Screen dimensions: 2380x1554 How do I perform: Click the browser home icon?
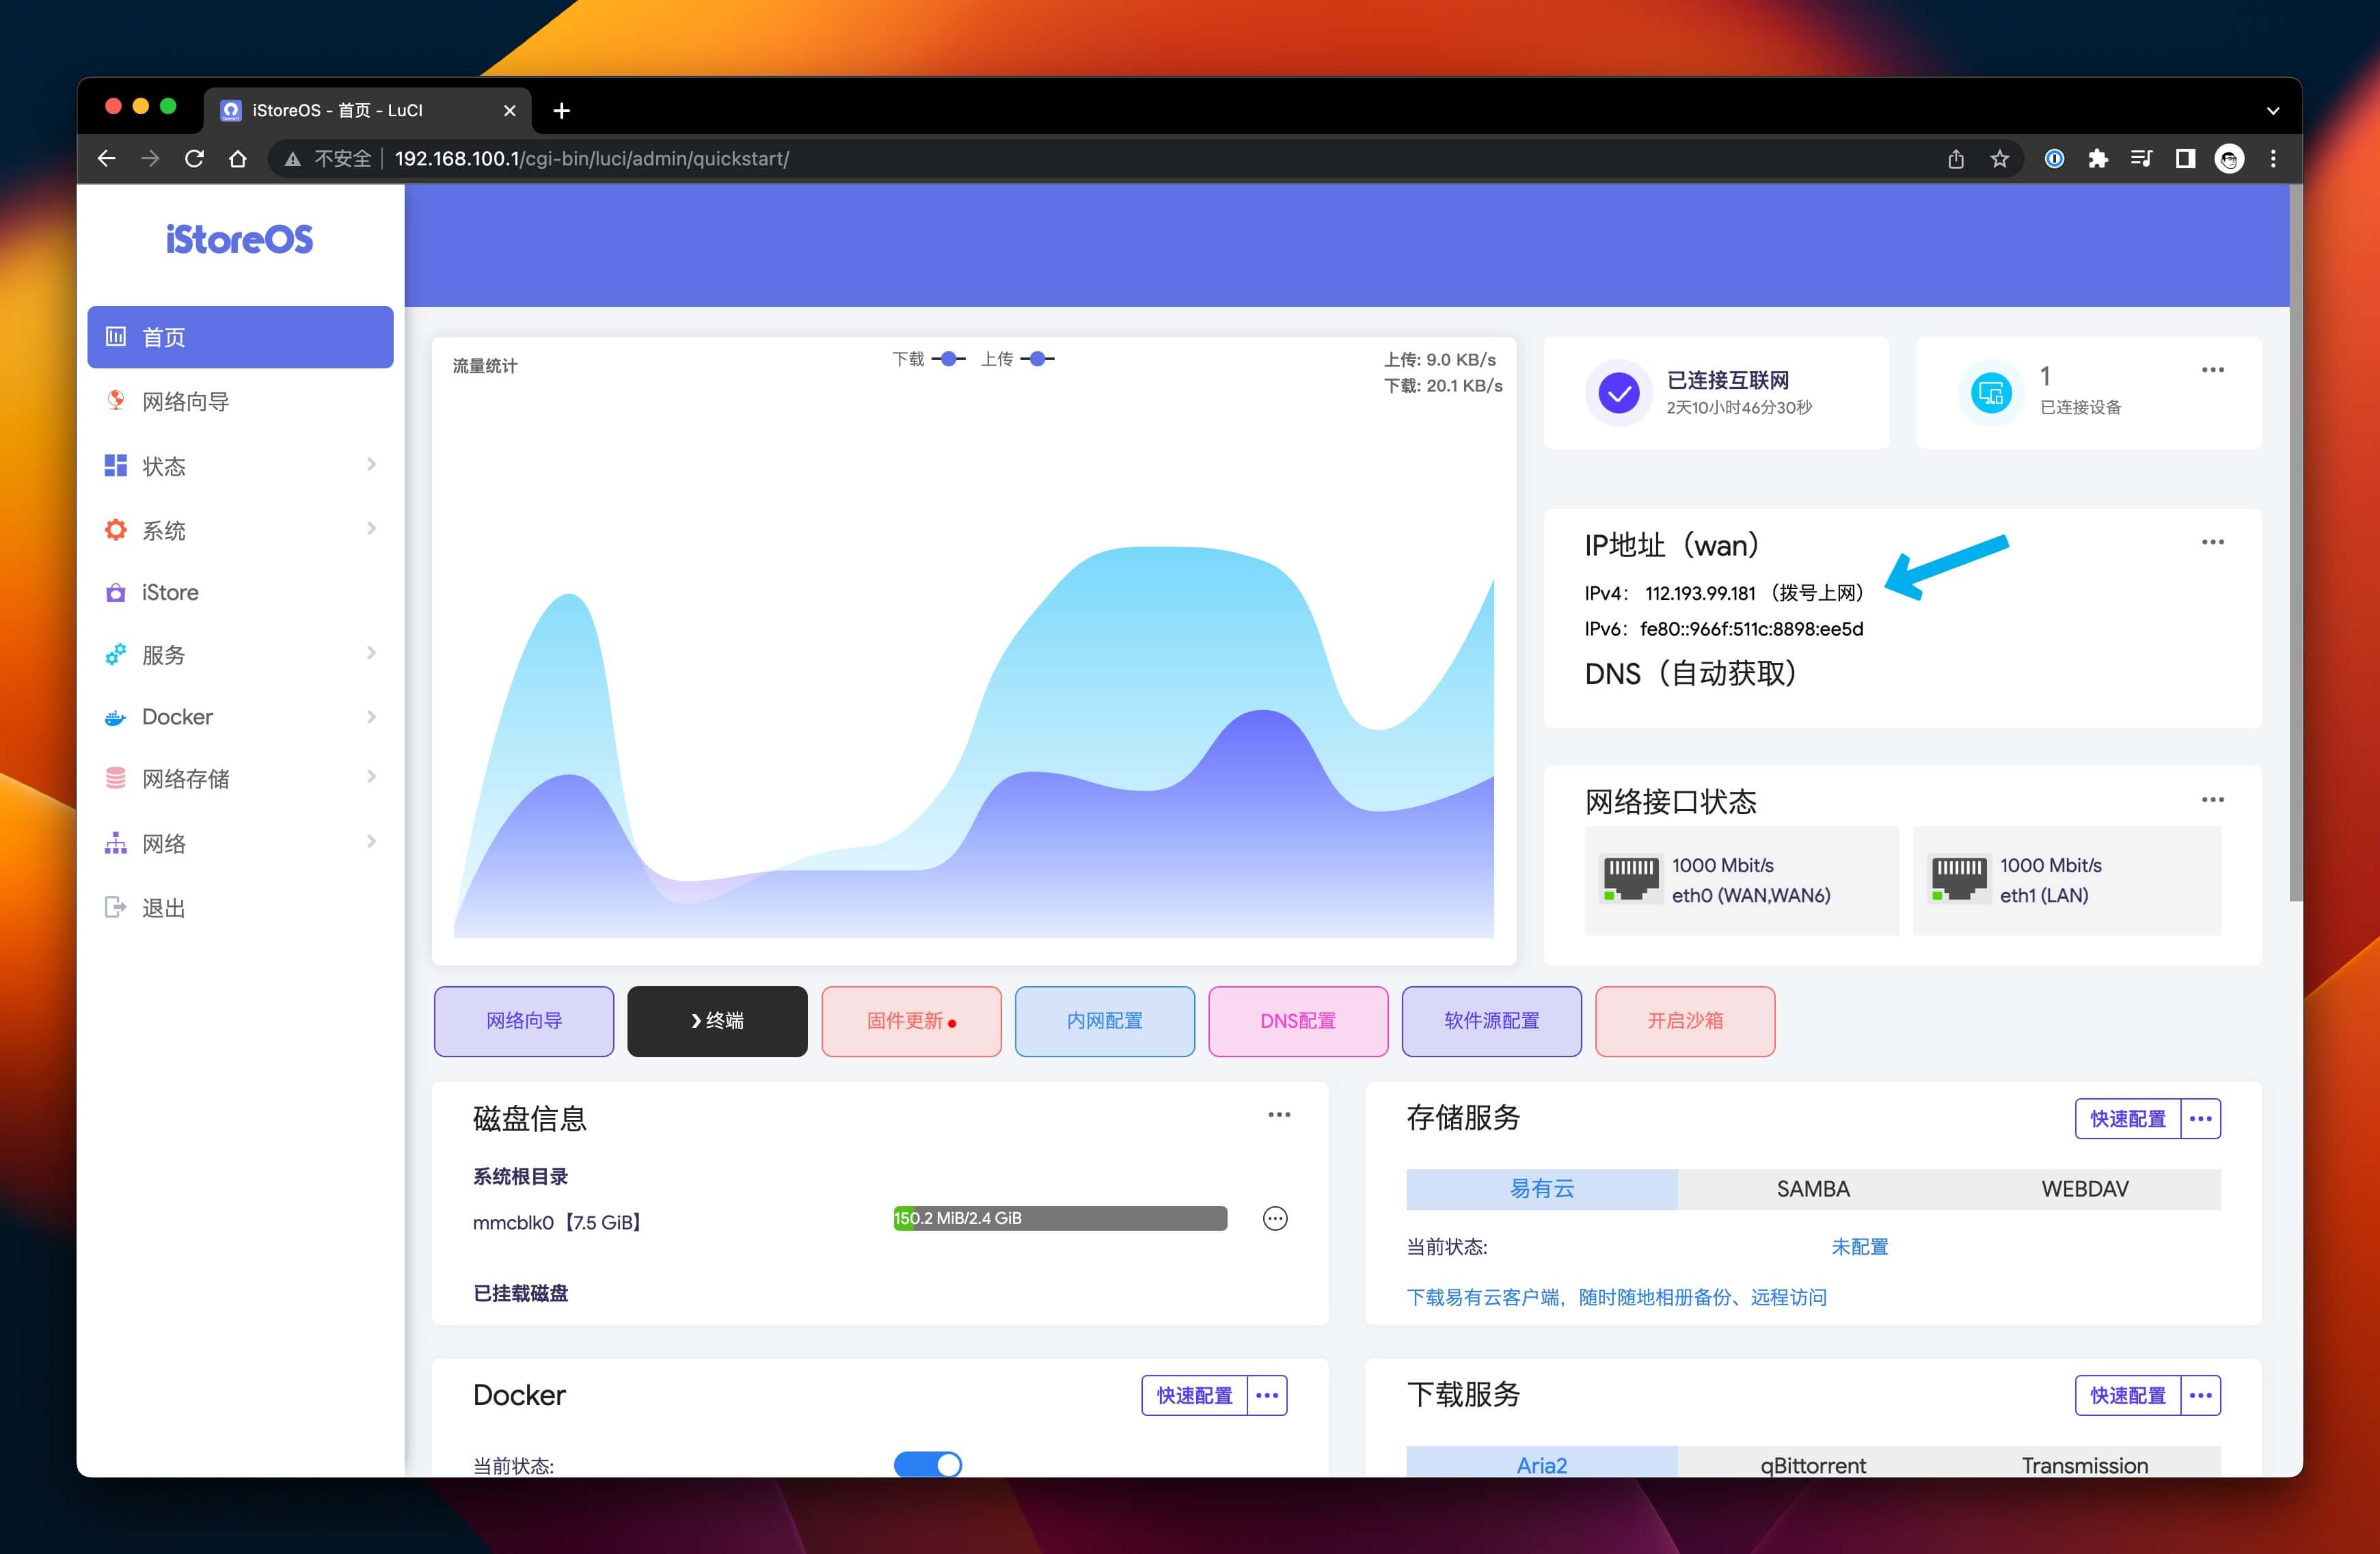(237, 158)
